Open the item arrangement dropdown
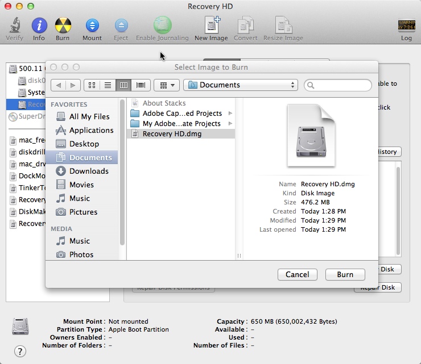Viewport: 421px width, 364px height. (167, 85)
